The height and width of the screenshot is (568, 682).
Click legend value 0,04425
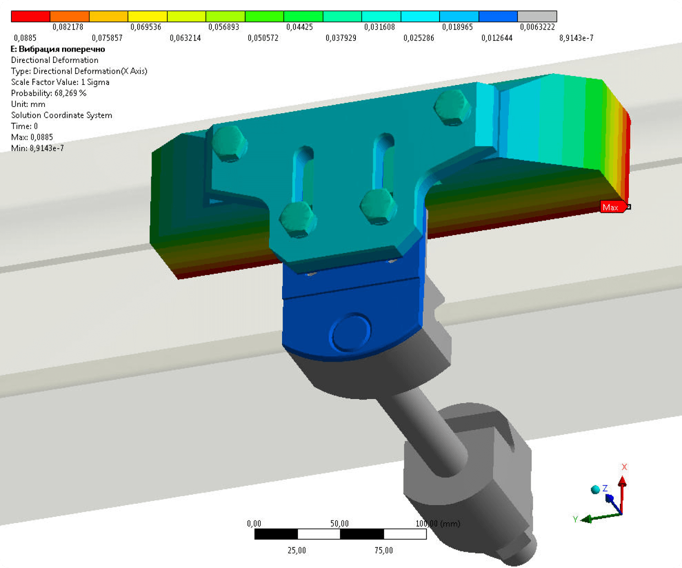300,27
